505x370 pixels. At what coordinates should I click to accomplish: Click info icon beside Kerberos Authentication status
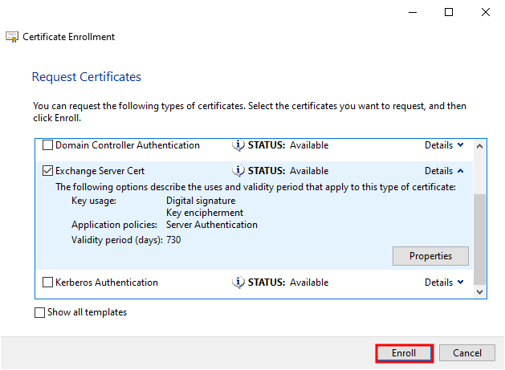[238, 283]
